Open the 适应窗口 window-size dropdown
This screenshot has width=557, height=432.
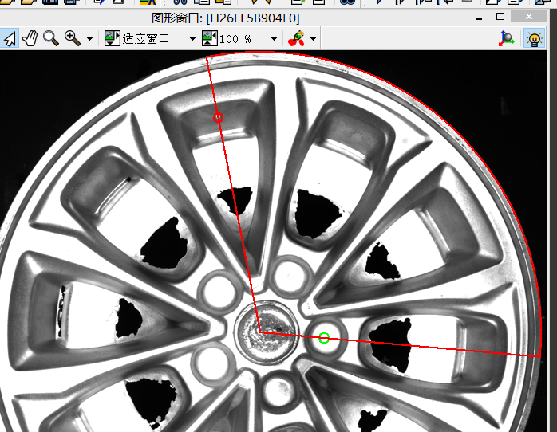(x=192, y=39)
